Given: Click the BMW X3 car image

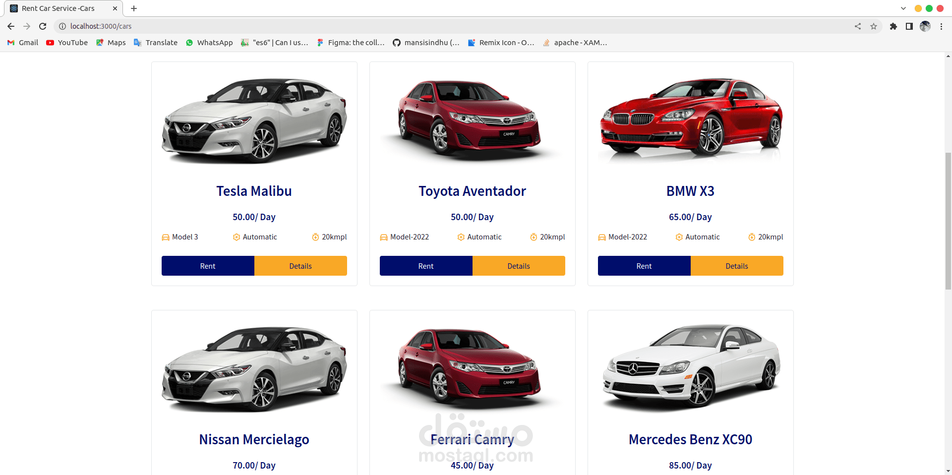Looking at the screenshot, I should tap(691, 120).
